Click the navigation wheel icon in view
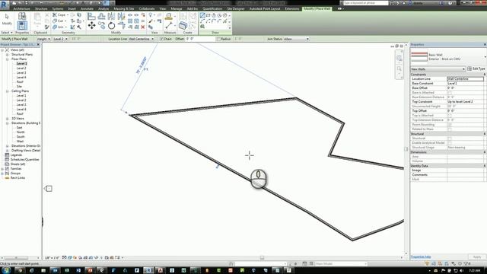 click(x=399, y=58)
